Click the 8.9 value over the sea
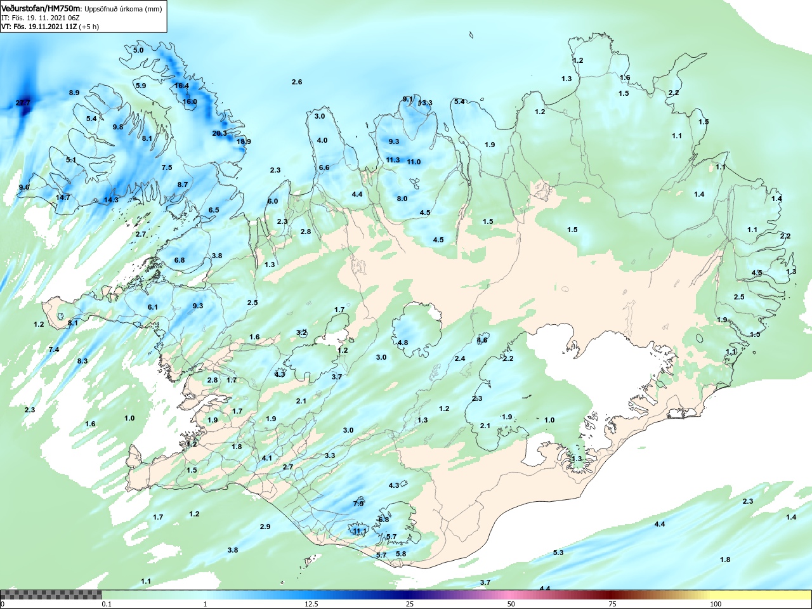The image size is (812, 609). tap(74, 93)
